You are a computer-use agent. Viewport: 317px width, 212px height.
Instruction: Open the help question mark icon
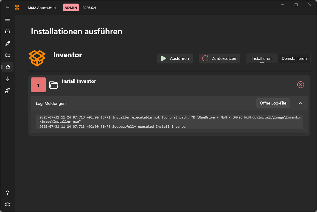coord(7,193)
